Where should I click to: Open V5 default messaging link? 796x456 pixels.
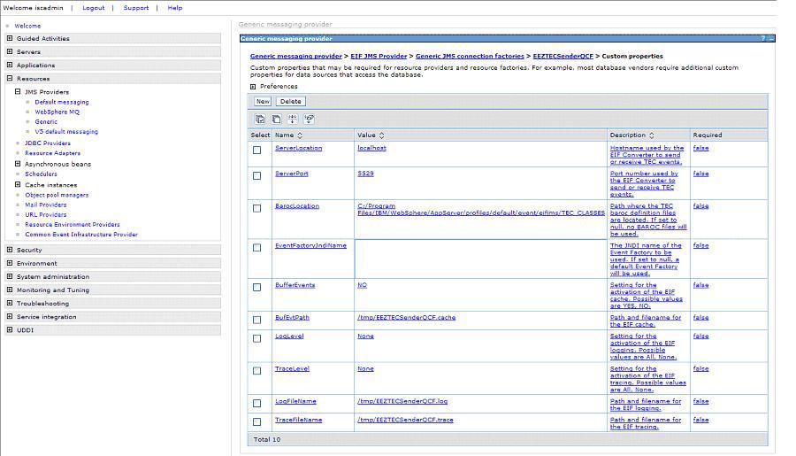coord(66,132)
